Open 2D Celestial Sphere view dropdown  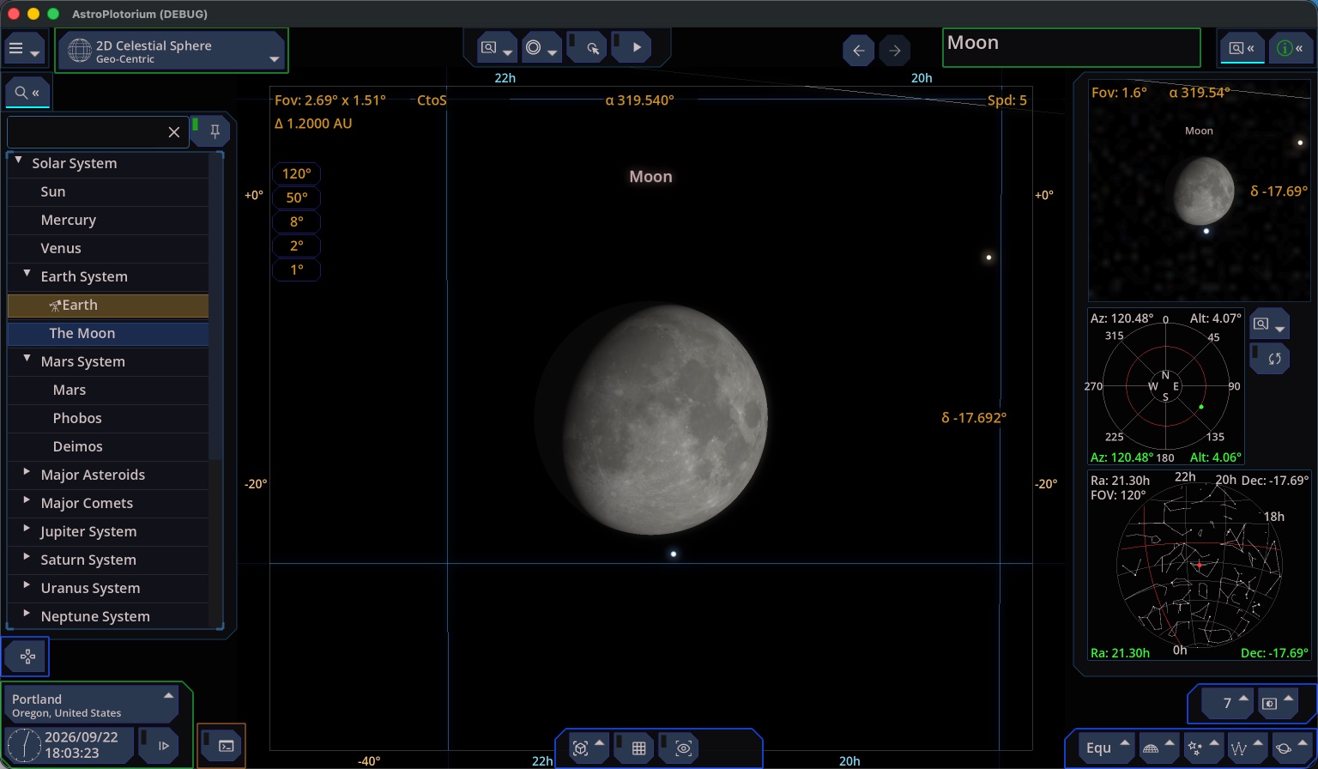172,51
